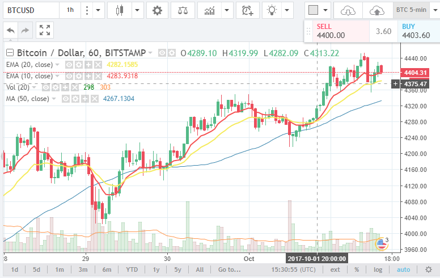Toggle visibility of Bitcoin / Dollar main series

coord(162,53)
